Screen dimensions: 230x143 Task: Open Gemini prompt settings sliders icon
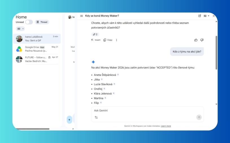(96, 117)
